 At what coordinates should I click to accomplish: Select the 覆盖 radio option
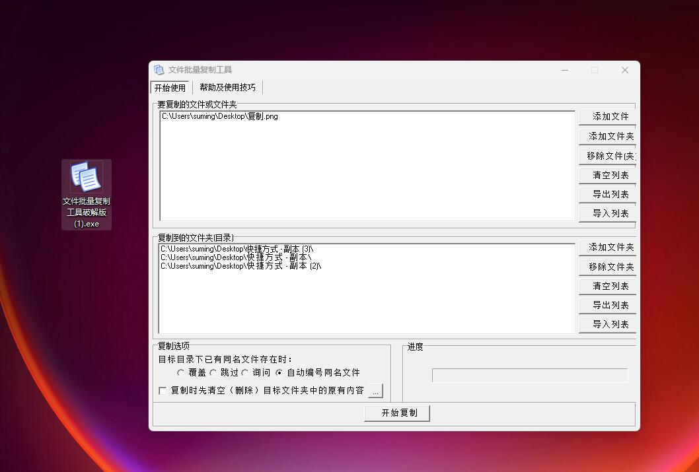181,373
